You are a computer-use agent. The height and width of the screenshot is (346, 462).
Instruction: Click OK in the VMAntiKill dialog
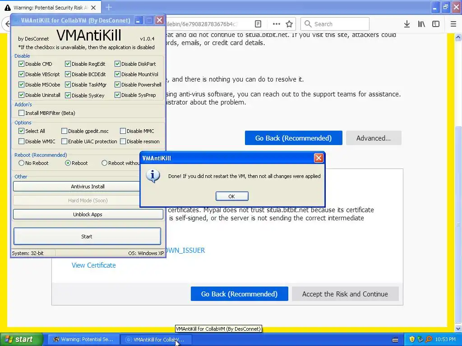[x=232, y=196]
